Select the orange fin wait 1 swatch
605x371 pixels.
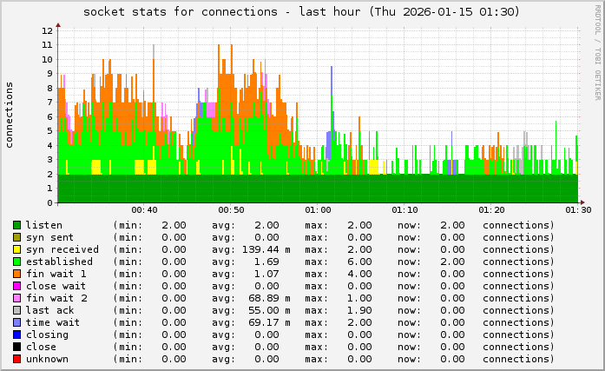pyautogui.click(x=16, y=274)
